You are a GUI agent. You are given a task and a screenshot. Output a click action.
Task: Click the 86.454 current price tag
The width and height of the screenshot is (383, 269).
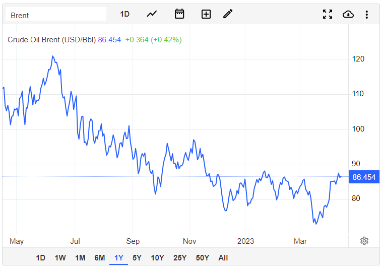[364, 177]
